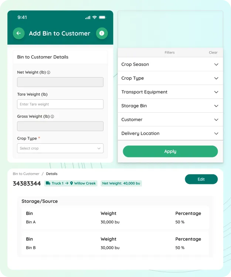Focus the Enter Tare weight field
This screenshot has height=277, width=231.
(60, 104)
